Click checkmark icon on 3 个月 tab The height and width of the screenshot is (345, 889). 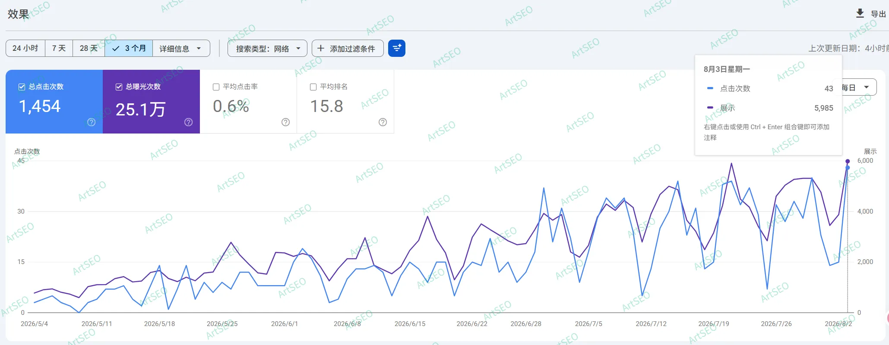[x=116, y=48]
